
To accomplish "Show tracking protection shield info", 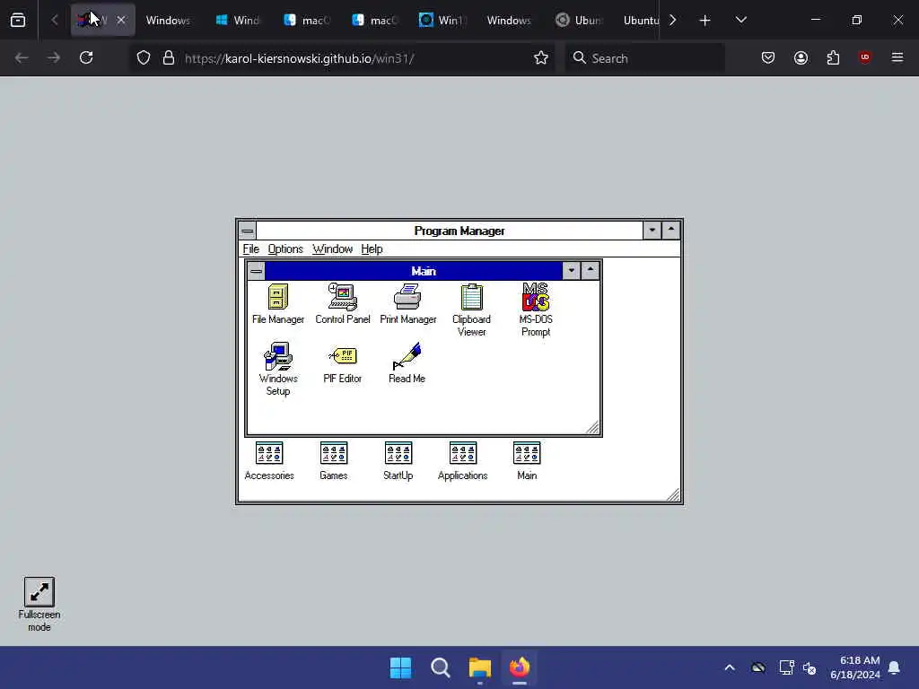I will point(144,57).
